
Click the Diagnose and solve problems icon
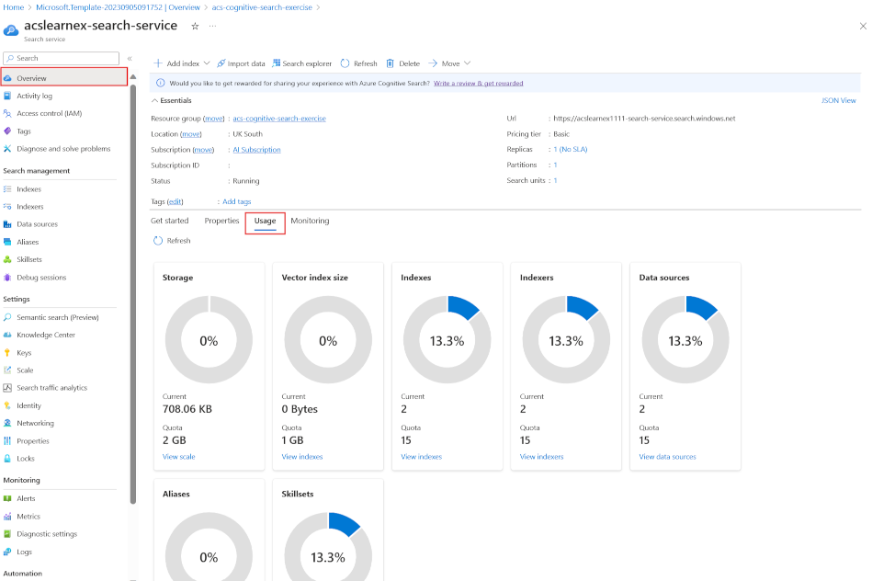(7, 149)
